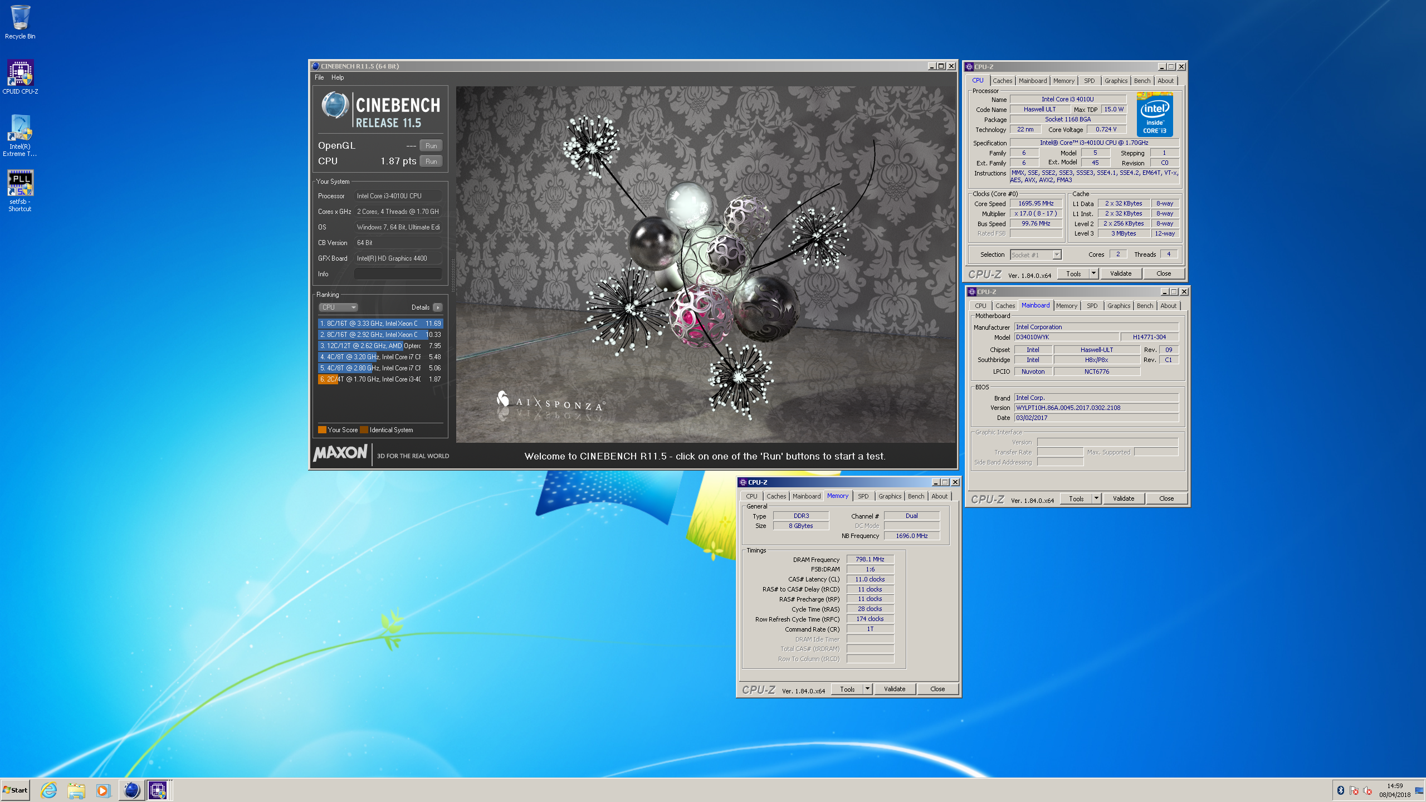Run the OpenGL test in Cinebench
This screenshot has width=1426, height=802.
coord(431,146)
